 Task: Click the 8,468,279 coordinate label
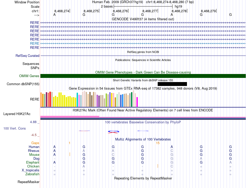click(x=208, y=11)
